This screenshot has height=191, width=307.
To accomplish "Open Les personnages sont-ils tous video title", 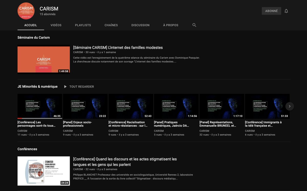I will click(x=36, y=124).
